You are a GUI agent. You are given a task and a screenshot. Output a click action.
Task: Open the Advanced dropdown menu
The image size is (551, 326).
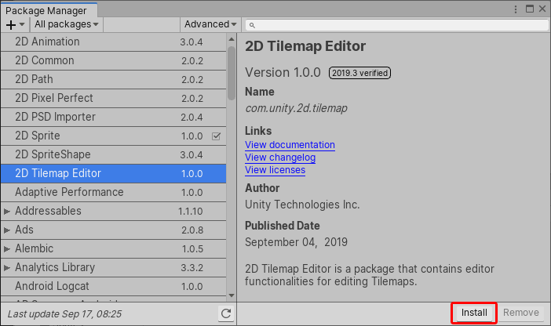[x=210, y=24]
